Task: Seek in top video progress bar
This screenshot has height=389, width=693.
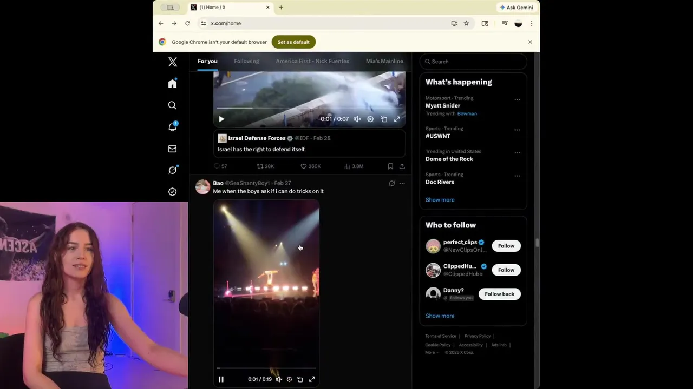Action: click(x=309, y=108)
